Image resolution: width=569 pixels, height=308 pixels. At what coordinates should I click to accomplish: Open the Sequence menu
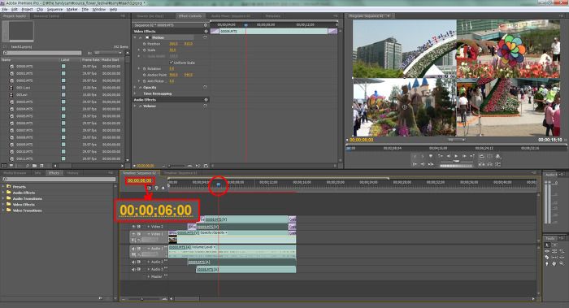tap(54, 9)
